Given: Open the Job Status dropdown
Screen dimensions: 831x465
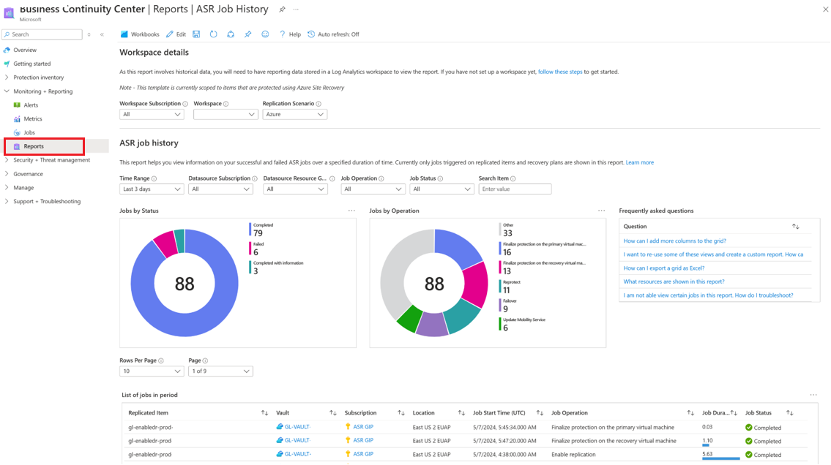Looking at the screenshot, I should pos(441,189).
